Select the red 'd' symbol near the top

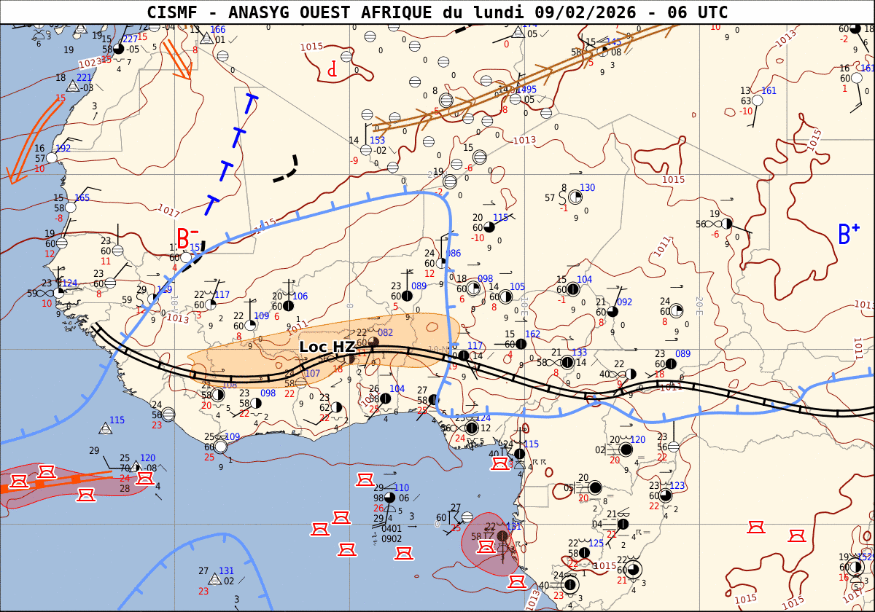pyautogui.click(x=332, y=69)
